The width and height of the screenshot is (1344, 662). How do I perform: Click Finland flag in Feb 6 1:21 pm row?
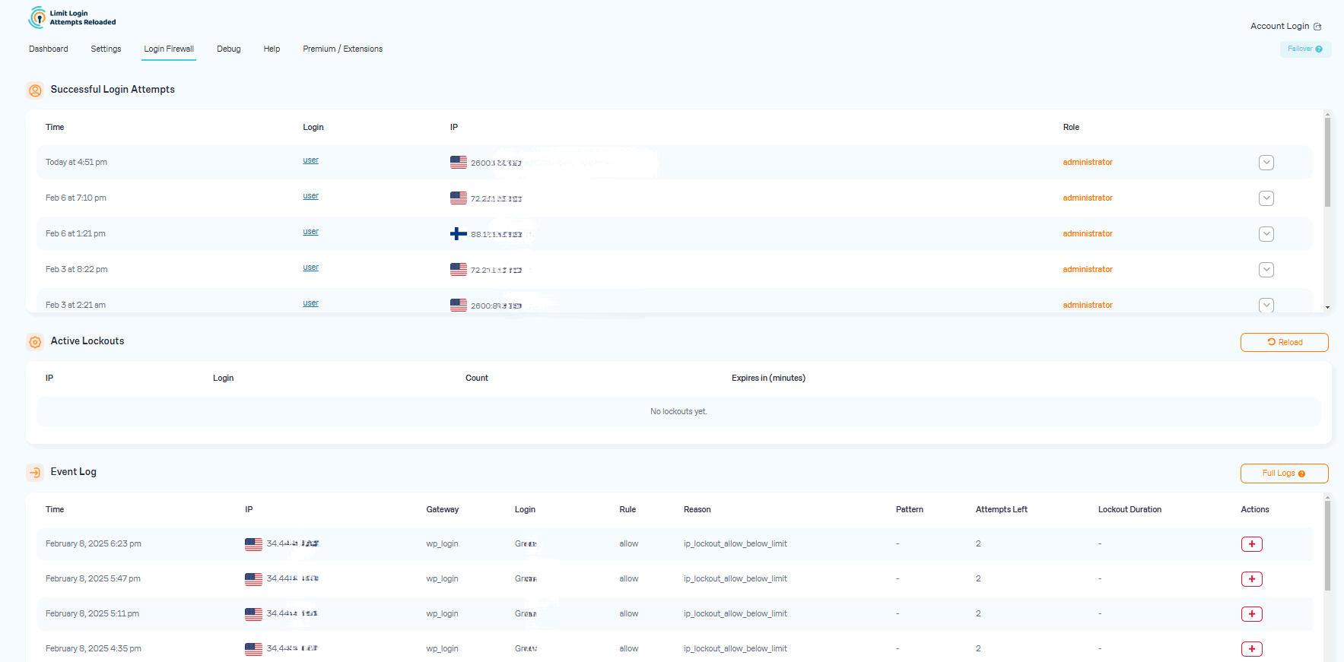click(459, 233)
